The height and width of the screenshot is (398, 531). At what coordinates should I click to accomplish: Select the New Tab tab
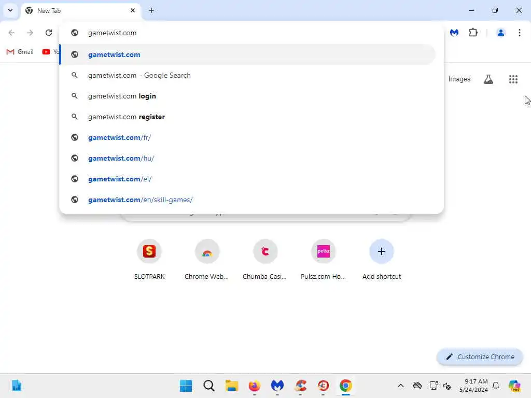80,10
